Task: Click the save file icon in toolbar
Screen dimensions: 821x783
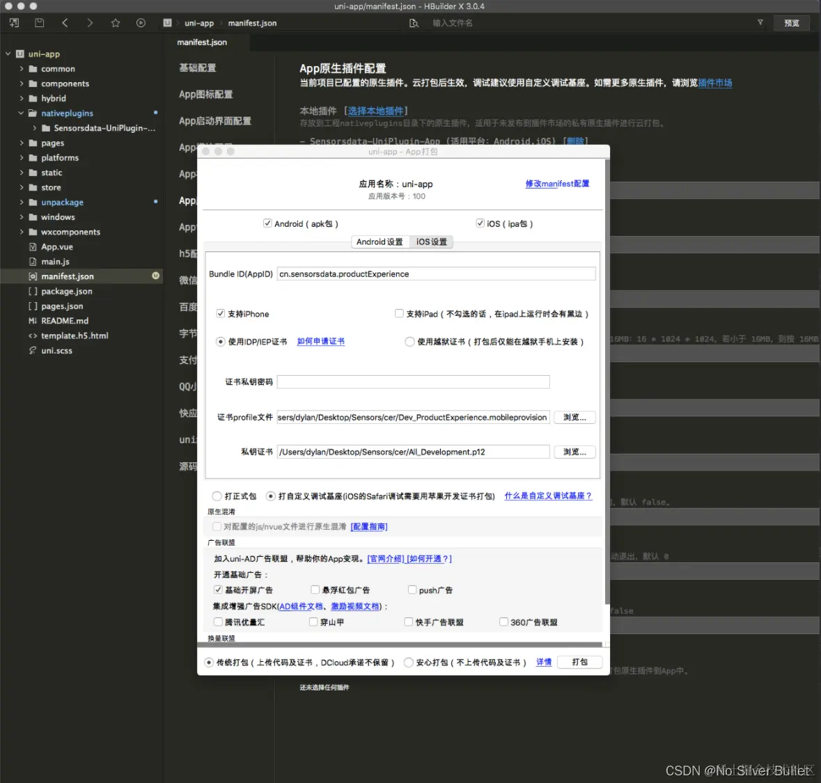Action: [39, 23]
